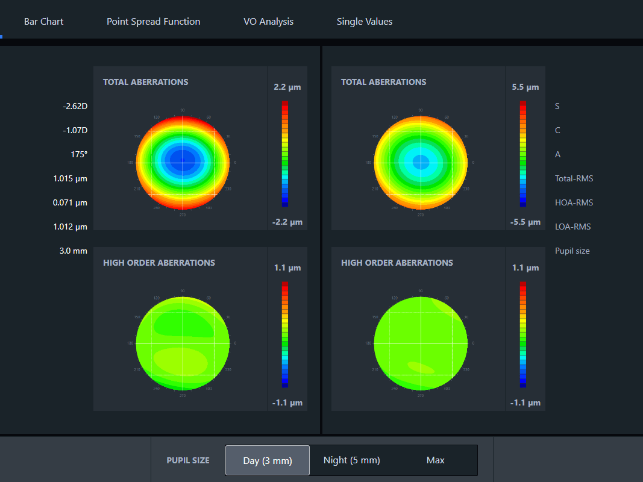Click the 175° axis value

pyautogui.click(x=78, y=154)
